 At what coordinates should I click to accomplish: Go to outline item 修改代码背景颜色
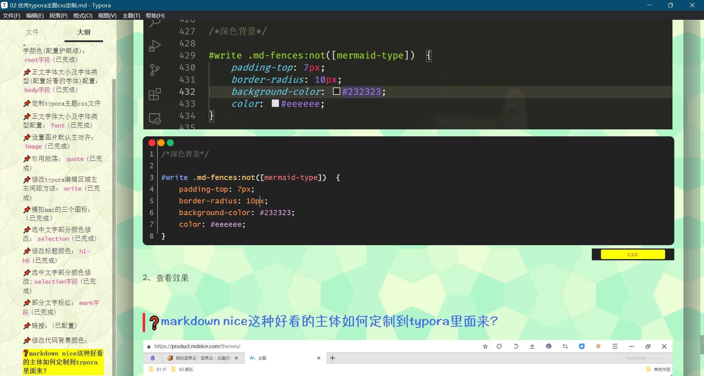55,340
